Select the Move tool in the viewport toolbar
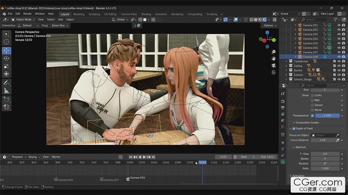Screen dimensions: 348x195 tap(6, 50)
